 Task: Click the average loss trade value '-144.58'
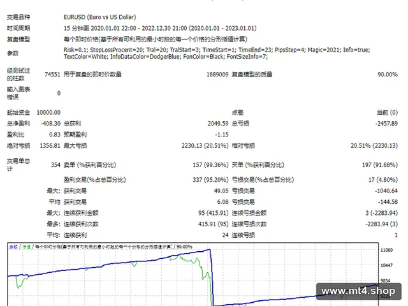coord(388,202)
